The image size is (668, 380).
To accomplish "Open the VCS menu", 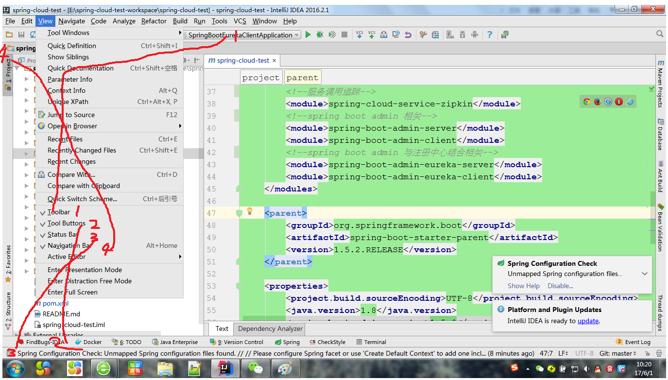I will (240, 21).
